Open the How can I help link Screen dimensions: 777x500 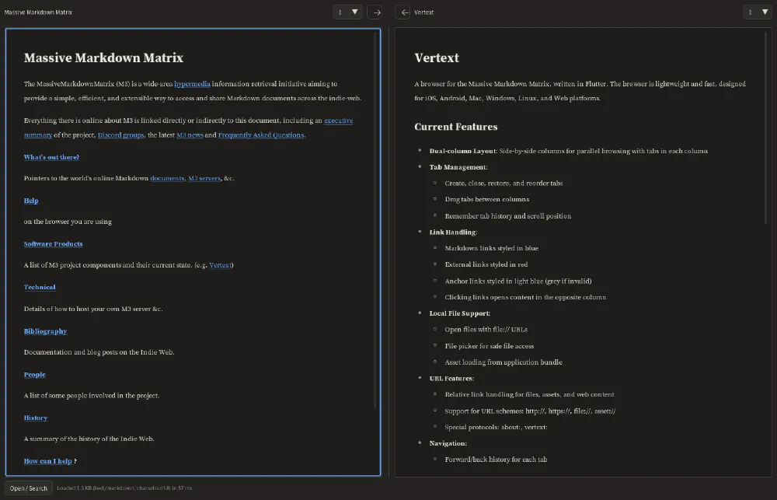[47, 461]
